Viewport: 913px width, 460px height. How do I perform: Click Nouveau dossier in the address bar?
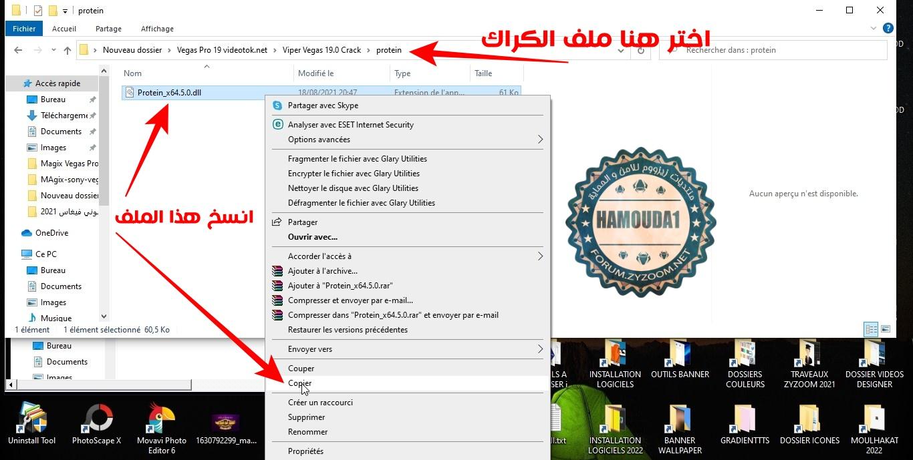click(x=132, y=50)
